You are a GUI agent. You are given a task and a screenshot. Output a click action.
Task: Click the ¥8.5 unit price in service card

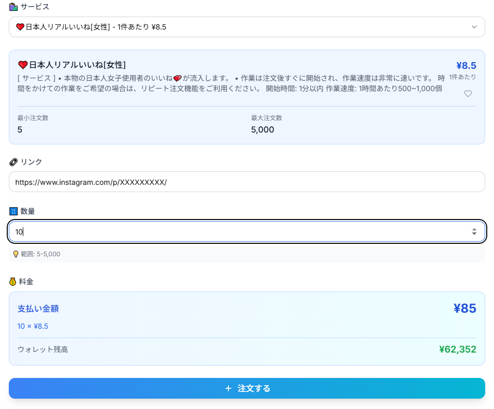466,66
